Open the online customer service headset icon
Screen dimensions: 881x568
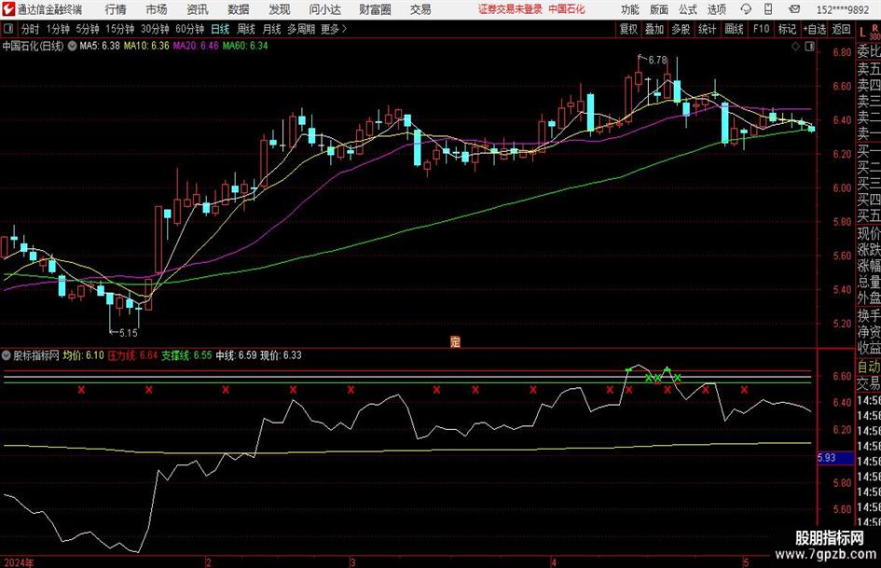click(746, 9)
